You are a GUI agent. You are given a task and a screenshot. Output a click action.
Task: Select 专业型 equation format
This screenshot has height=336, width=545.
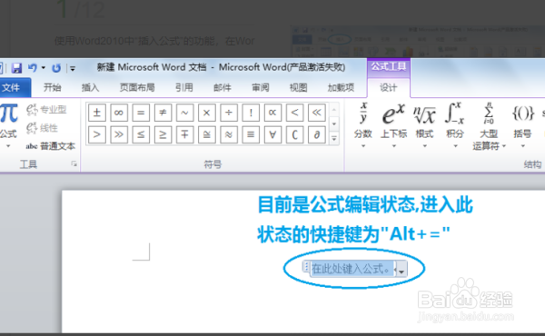pos(46,110)
